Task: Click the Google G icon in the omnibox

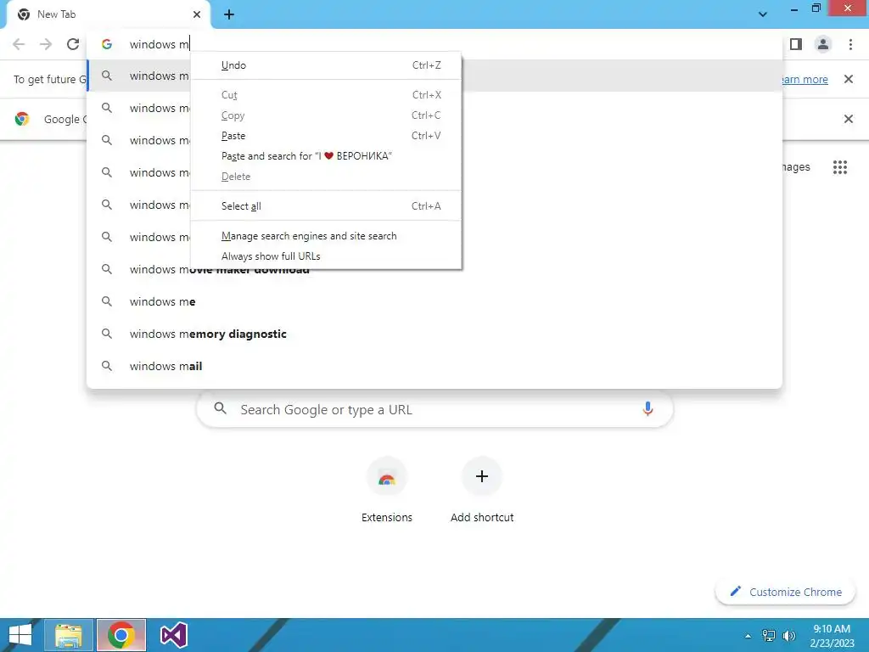Action: tap(107, 44)
